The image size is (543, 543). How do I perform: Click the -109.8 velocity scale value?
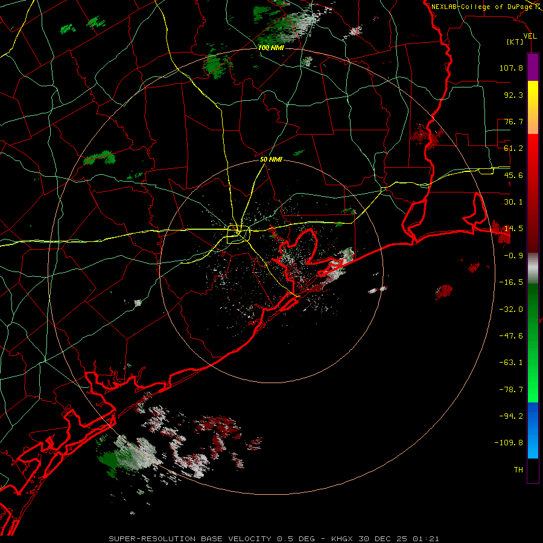pyautogui.click(x=509, y=443)
